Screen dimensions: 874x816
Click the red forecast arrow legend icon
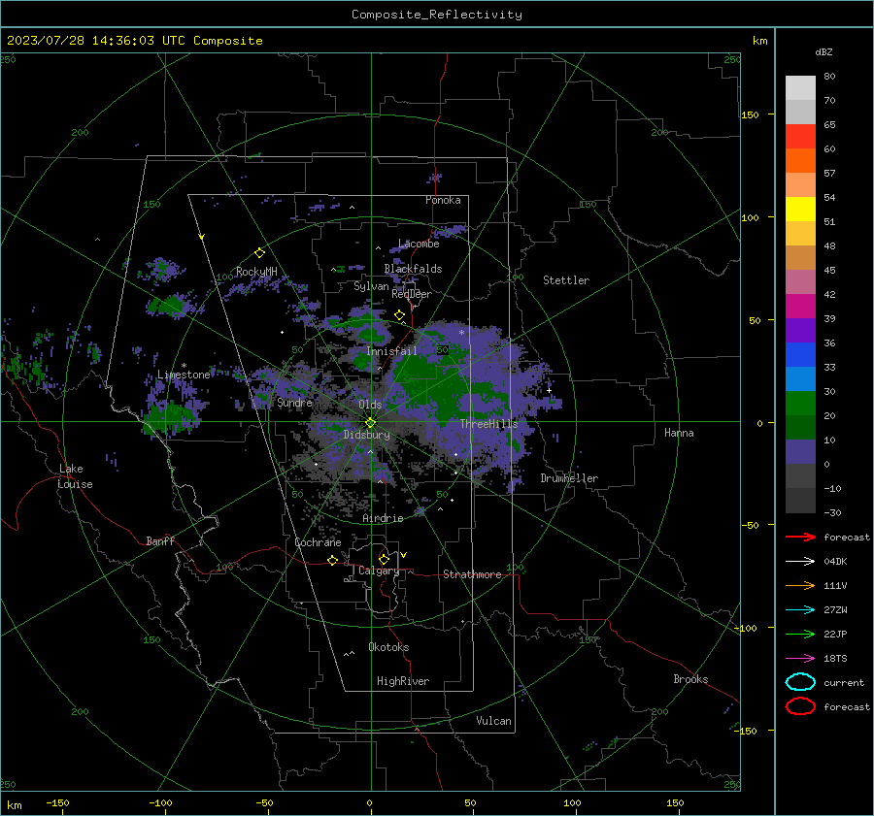click(x=800, y=537)
